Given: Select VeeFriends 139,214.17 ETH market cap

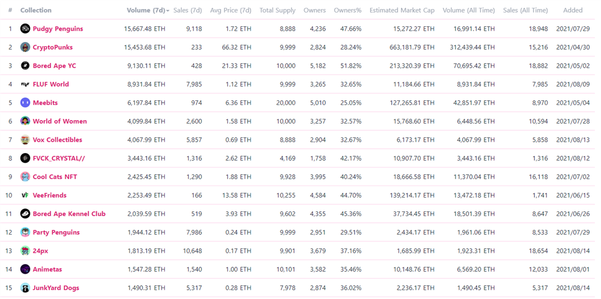Looking at the screenshot, I should (x=412, y=195).
